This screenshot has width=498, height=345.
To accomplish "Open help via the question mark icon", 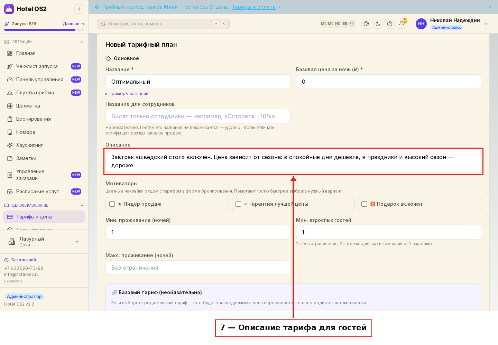I will coord(390,24).
